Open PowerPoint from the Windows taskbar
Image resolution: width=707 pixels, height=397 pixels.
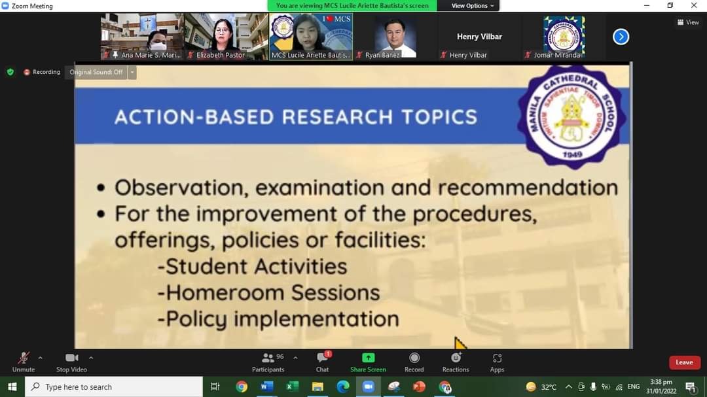[419, 387]
